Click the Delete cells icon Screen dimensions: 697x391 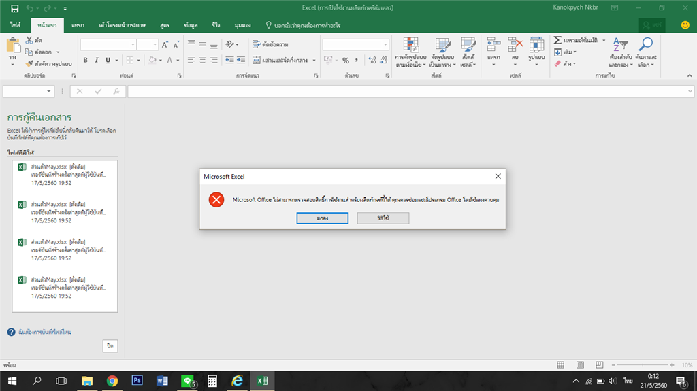(515, 44)
